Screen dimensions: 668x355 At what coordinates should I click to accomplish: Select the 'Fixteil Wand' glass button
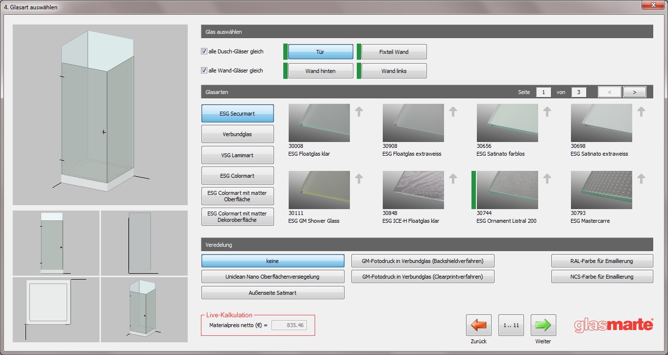pos(394,52)
